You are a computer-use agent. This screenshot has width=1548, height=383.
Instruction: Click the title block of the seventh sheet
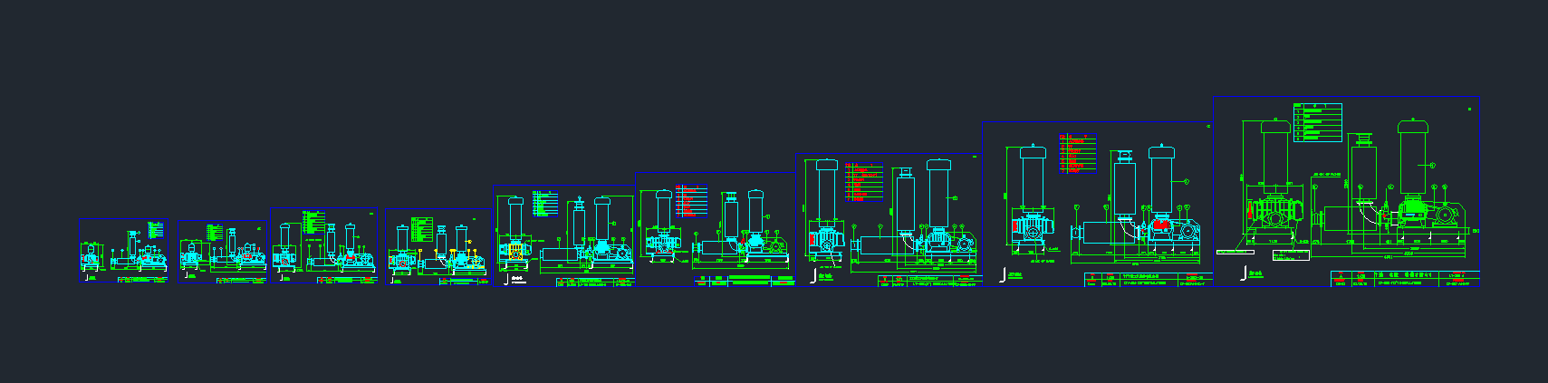930,281
